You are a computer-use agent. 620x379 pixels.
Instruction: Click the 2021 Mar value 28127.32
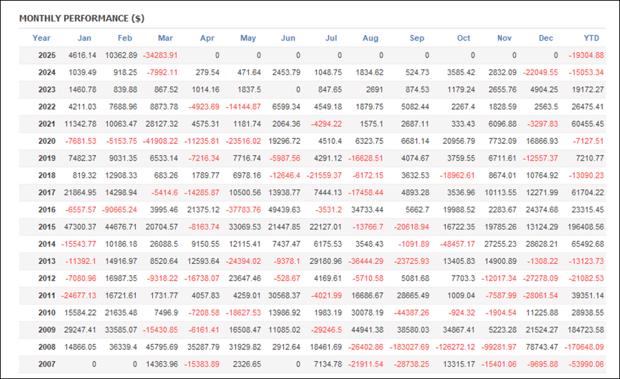coord(162,124)
